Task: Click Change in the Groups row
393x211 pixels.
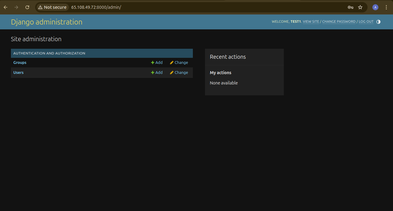Action: 179,63
